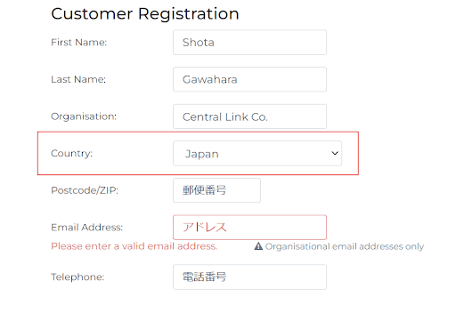Click the "Organisation:" label text
The height and width of the screenshot is (329, 456).
84,116
